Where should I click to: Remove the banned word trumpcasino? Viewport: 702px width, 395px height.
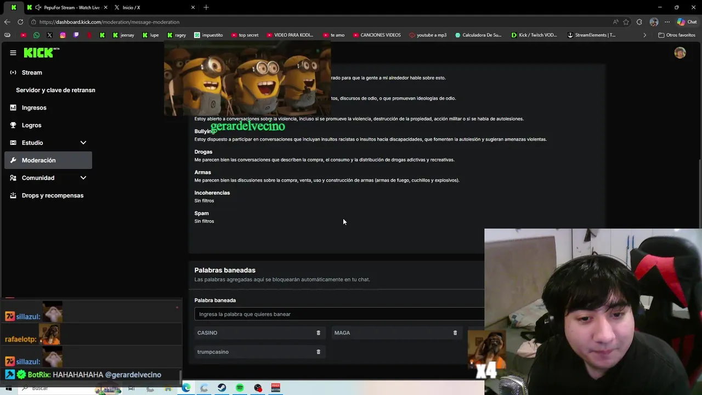point(318,352)
